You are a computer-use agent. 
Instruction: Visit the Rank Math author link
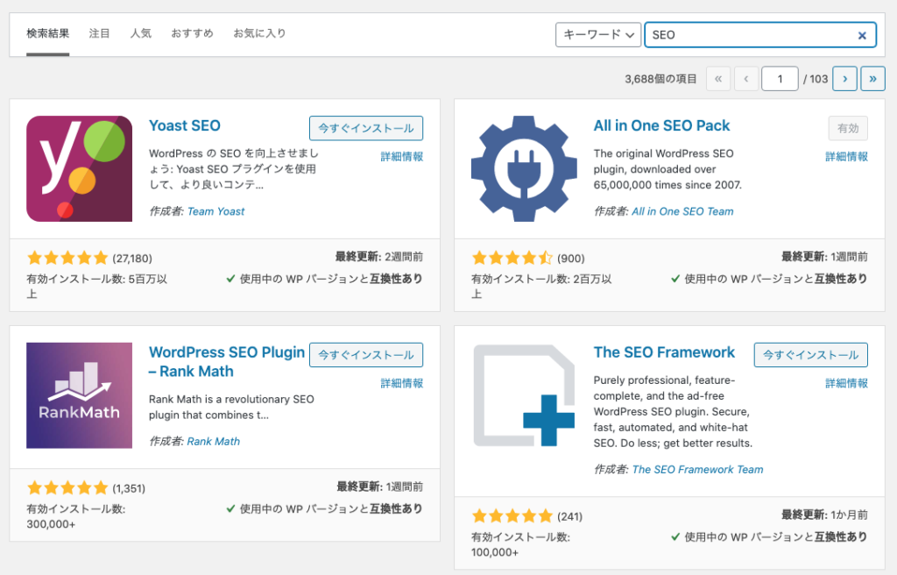pyautogui.click(x=214, y=441)
